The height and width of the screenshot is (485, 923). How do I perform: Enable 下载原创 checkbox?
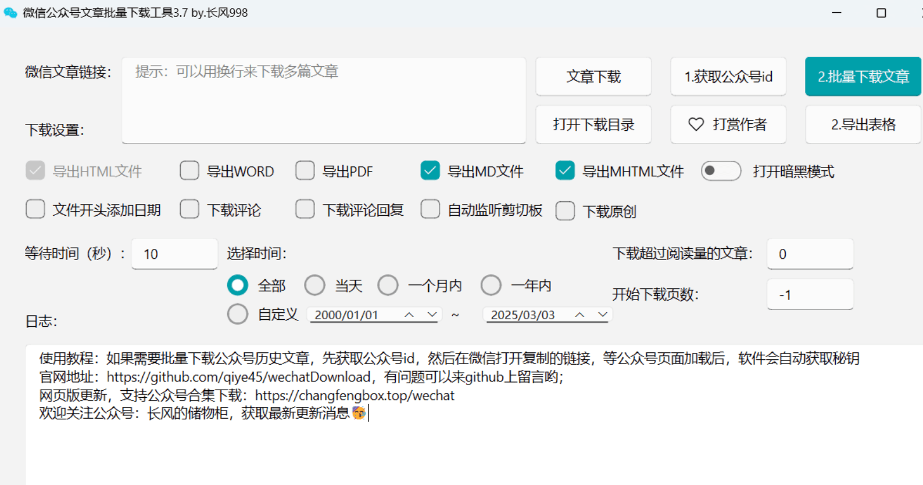click(565, 211)
